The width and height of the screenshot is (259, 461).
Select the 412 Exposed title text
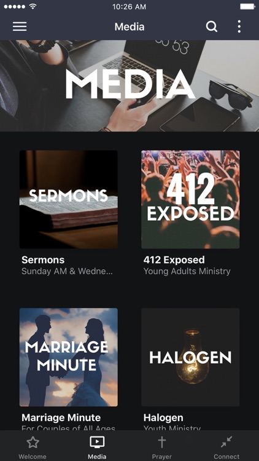174,260
